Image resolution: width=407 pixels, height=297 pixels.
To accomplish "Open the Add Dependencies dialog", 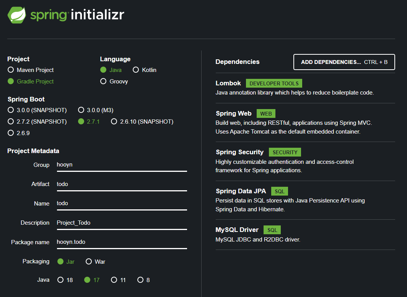I will pos(344,62).
